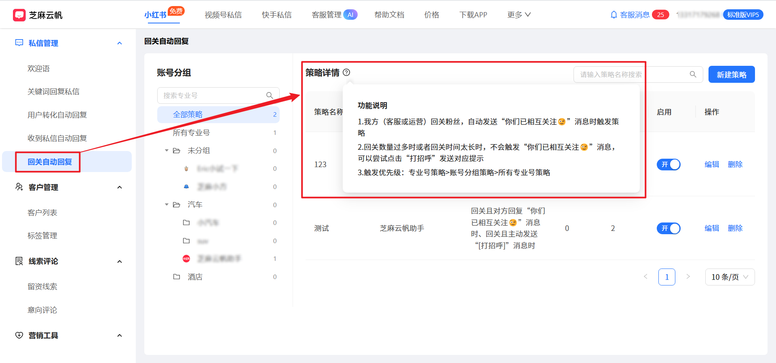Click the 25 unread message badge
This screenshot has height=363, width=776.
[660, 15]
